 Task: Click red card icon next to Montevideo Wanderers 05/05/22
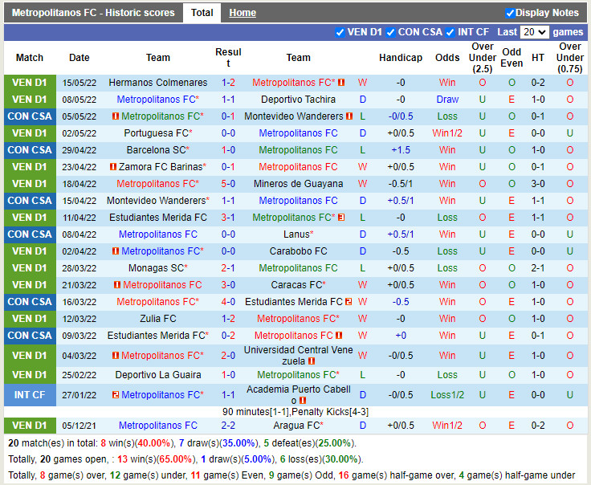pyautogui.click(x=349, y=116)
